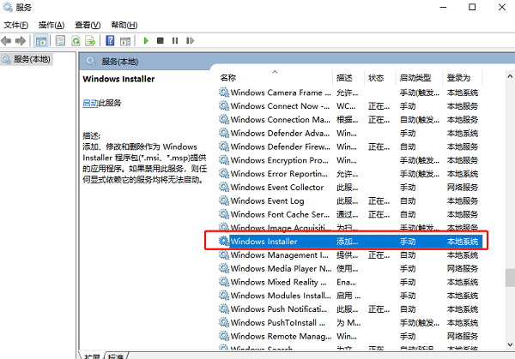
Task: Click gear icon of Windows Installer row
Action: pyautogui.click(x=224, y=242)
